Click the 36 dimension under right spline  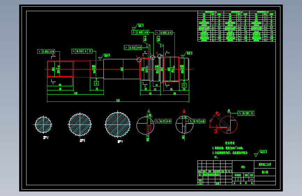[x=171, y=89]
